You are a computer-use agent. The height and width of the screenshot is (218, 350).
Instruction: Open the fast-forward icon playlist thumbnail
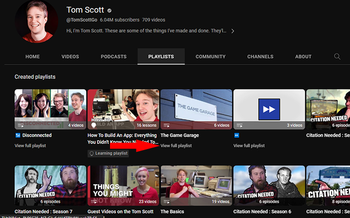tap(269, 109)
